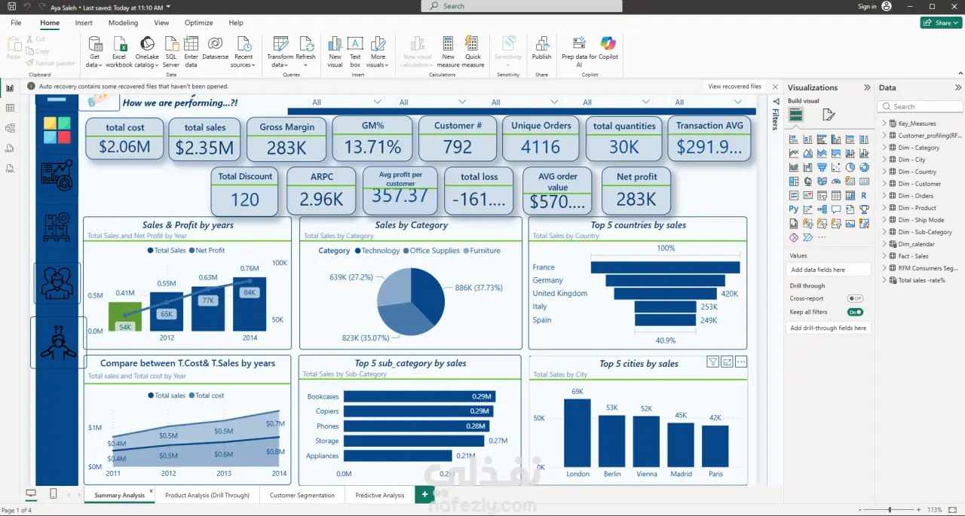The width and height of the screenshot is (965, 516).
Task: Click View recovered files button
Action: coord(734,87)
